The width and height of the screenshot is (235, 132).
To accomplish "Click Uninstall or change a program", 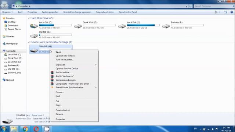I will (77, 12).
